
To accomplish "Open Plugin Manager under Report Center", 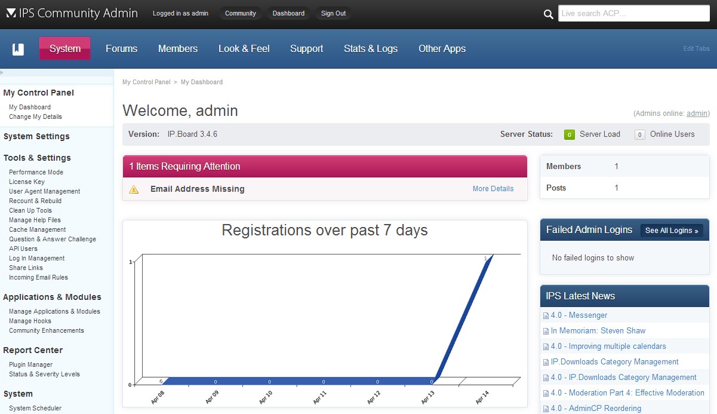I will 30,365.
